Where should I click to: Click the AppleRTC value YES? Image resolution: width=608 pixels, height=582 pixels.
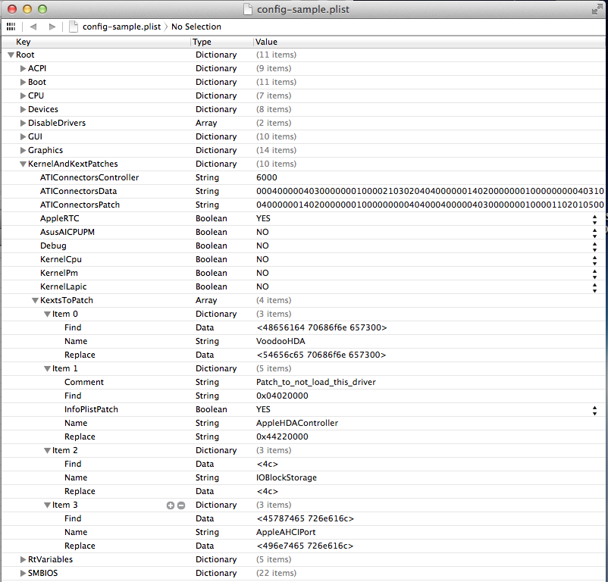(263, 218)
